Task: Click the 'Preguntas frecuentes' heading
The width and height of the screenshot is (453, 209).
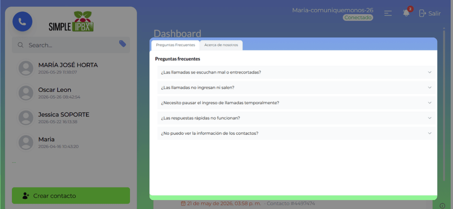Action: coord(178,59)
